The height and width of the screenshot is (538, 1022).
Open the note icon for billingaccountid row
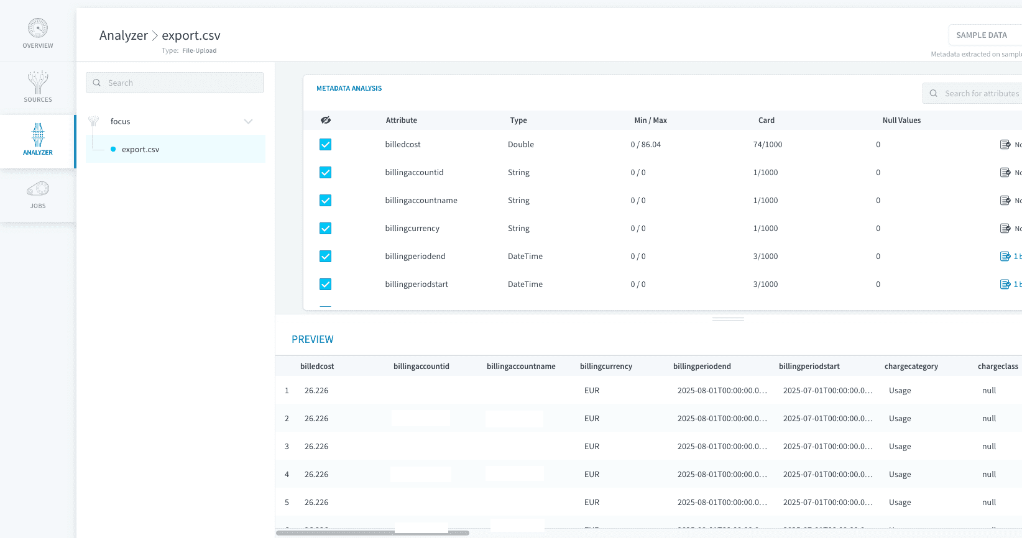1005,173
